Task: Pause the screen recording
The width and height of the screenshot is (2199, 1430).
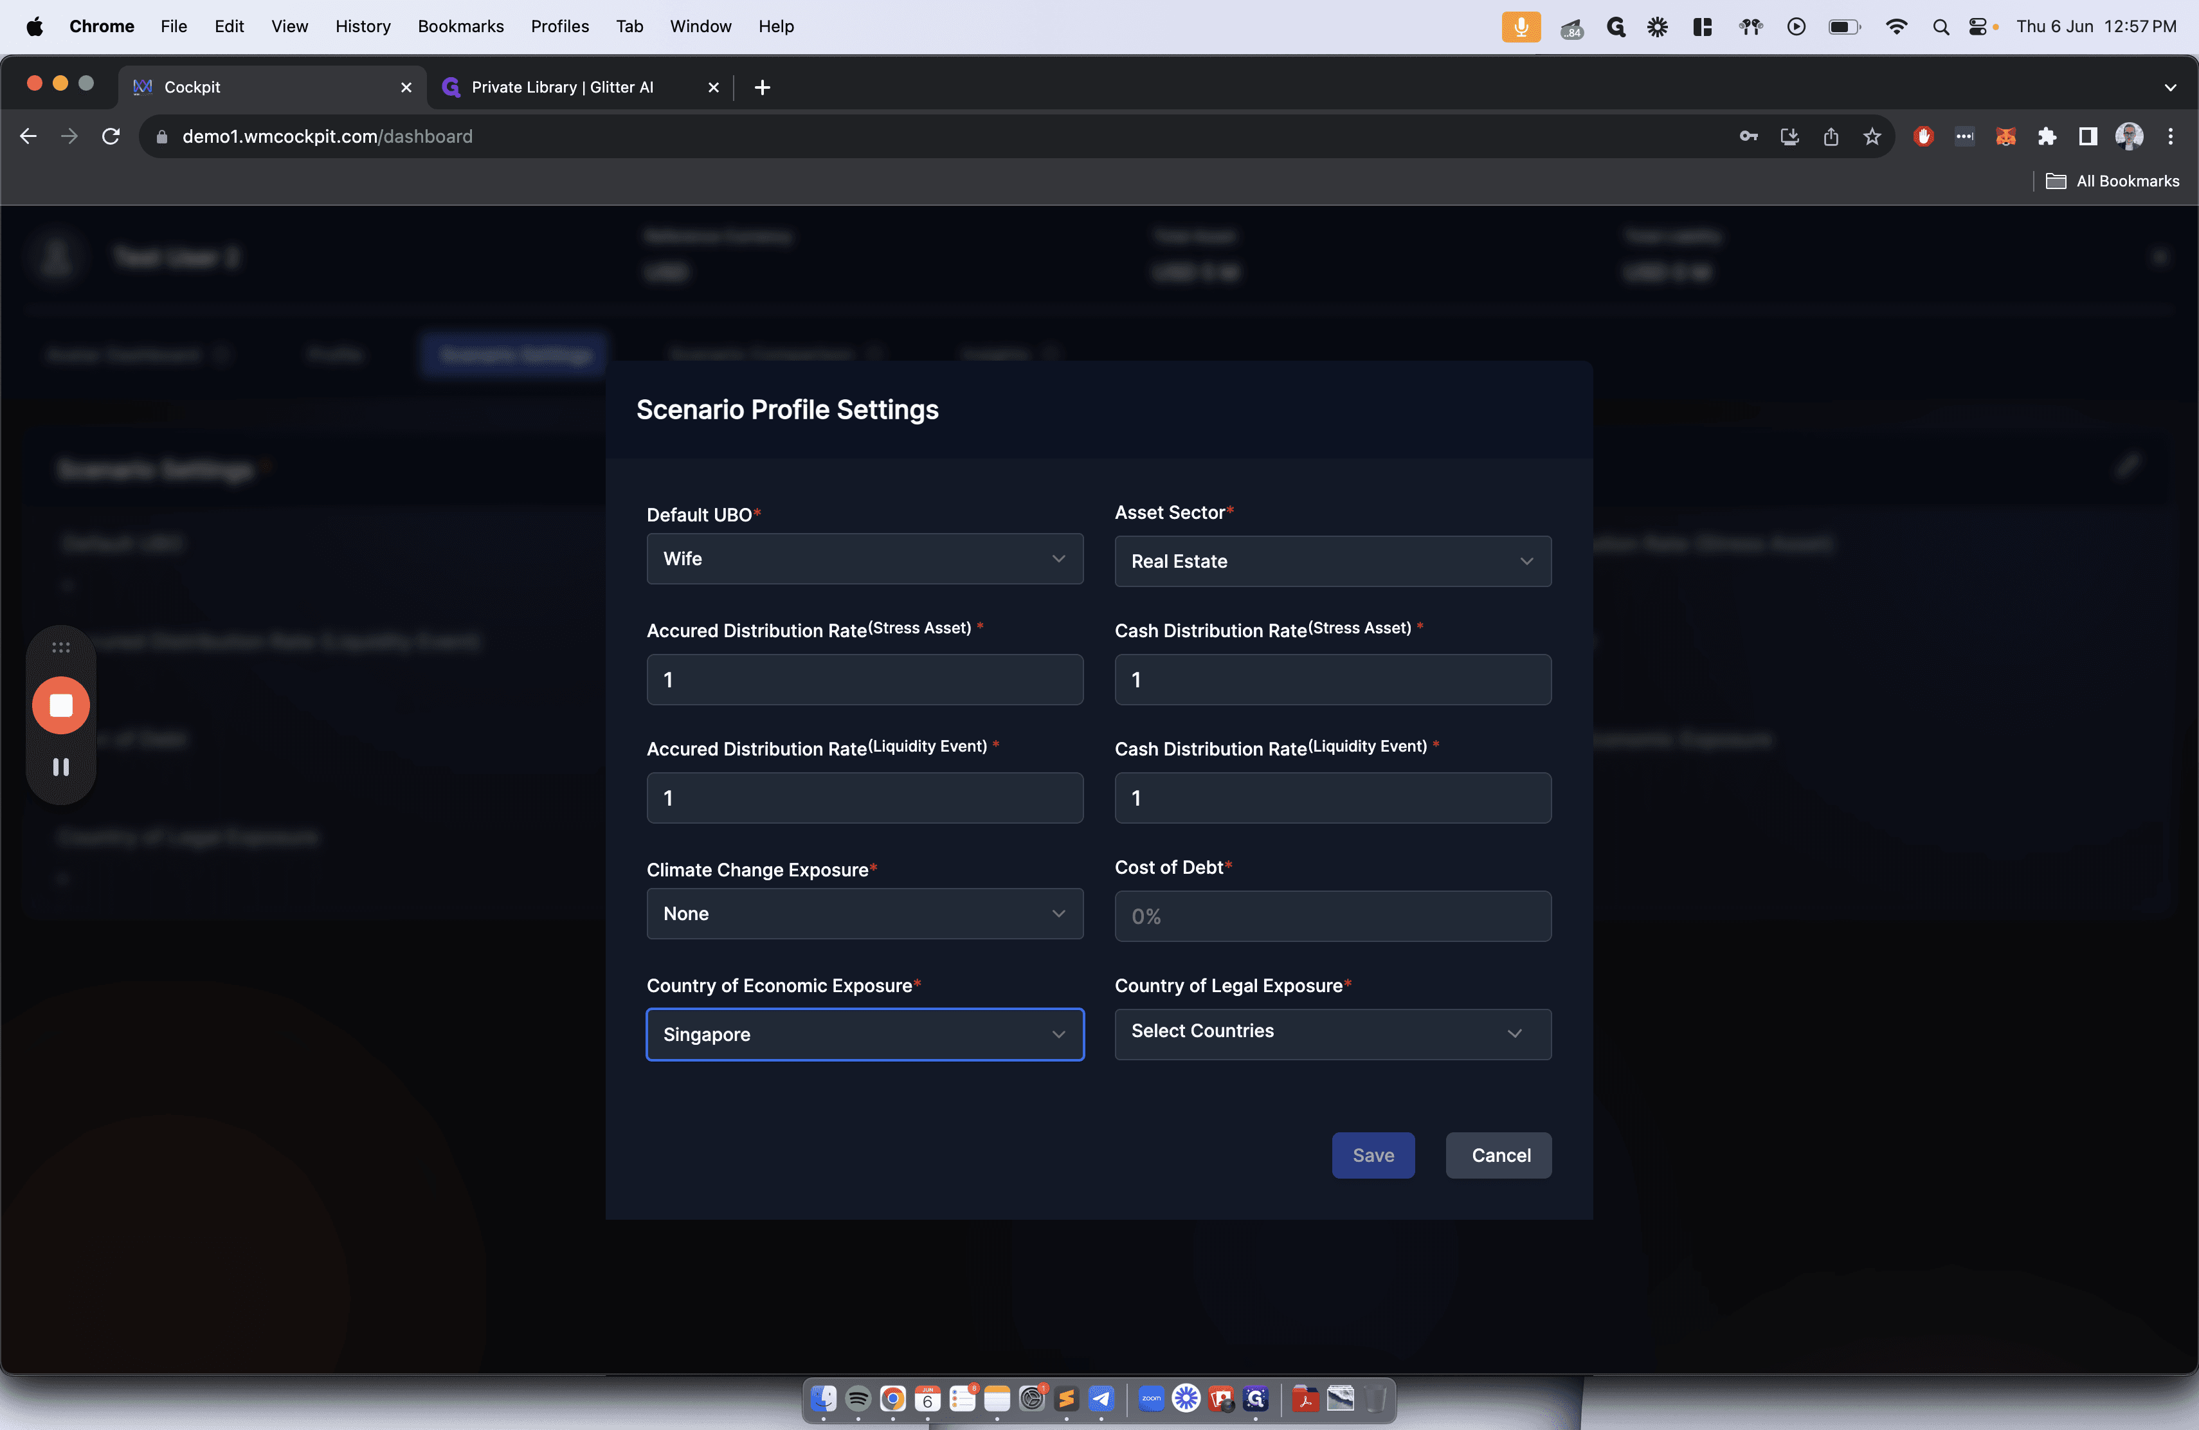Action: pos(61,766)
